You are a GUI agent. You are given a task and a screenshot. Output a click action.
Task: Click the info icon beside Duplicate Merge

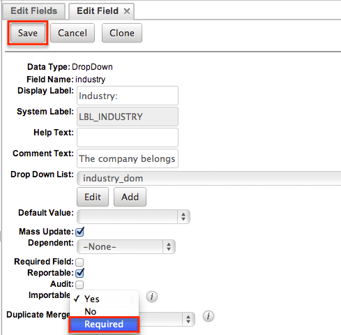[209, 316]
